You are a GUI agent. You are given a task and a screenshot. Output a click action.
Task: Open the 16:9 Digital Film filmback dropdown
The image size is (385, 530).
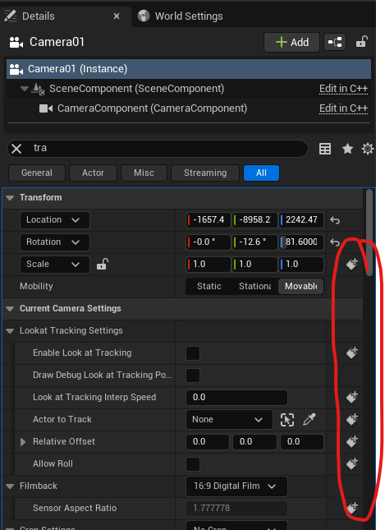point(236,486)
